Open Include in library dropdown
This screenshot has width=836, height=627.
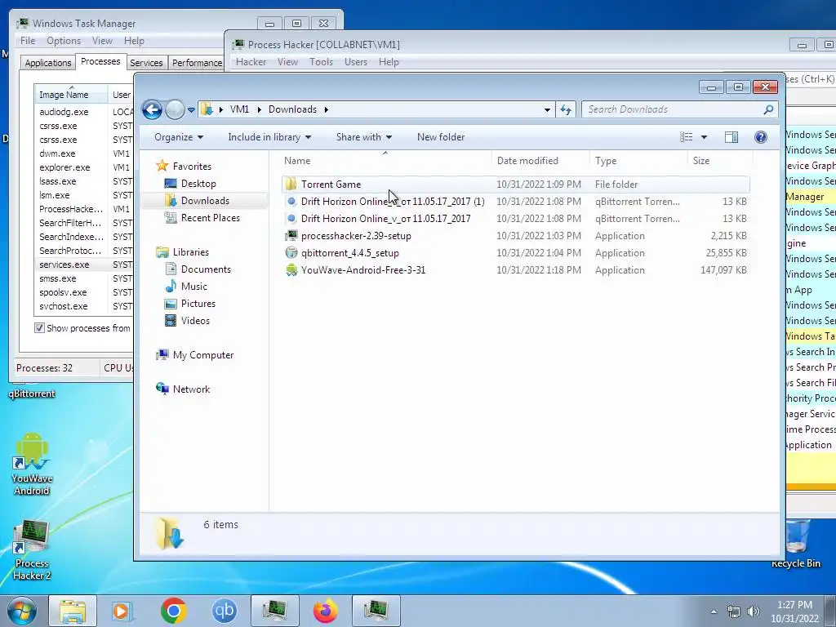pyautogui.click(x=269, y=137)
